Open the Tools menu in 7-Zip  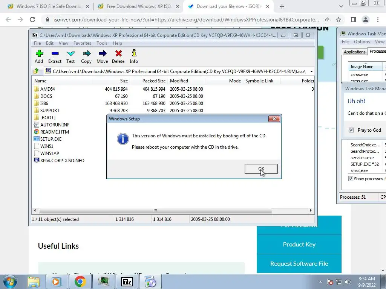102,43
